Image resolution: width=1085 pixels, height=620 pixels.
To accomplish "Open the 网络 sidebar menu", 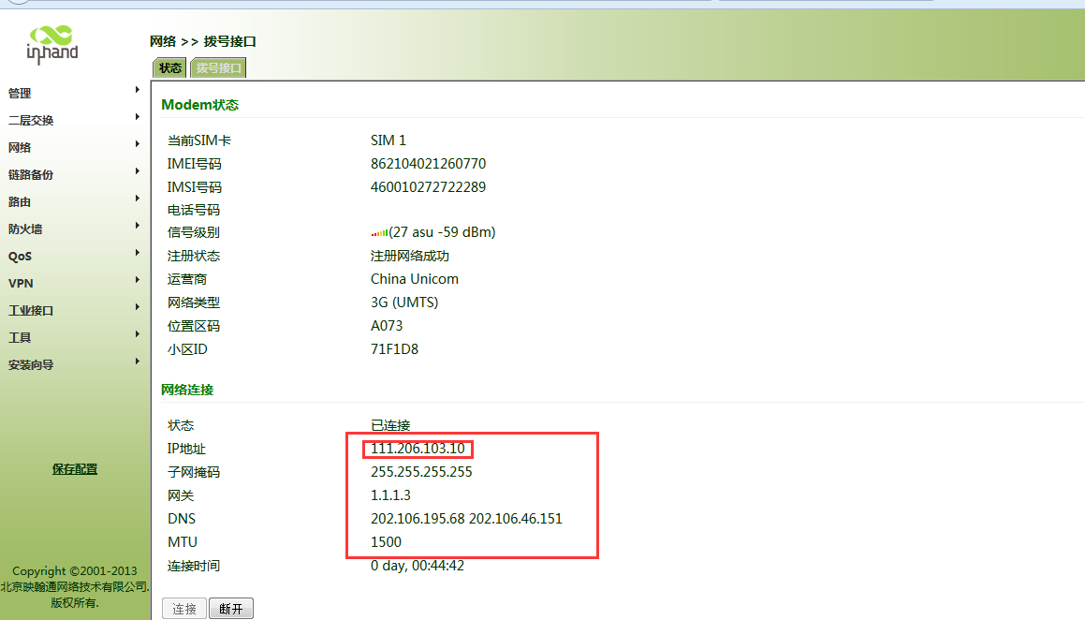I will 21,148.
